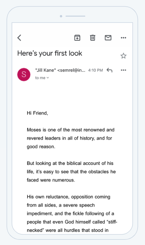Tap the 'Hi Friend,' greeting line
The image size is (145, 245).
click(37, 113)
